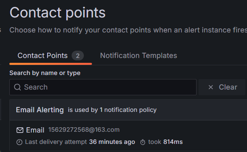Click the 'Last delivery attempt' text
This screenshot has height=152, width=247.
pyautogui.click(x=56, y=142)
